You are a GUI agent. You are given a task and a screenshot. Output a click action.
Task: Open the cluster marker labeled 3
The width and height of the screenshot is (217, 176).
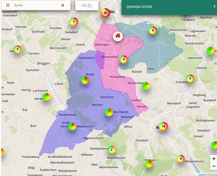click(x=190, y=79)
